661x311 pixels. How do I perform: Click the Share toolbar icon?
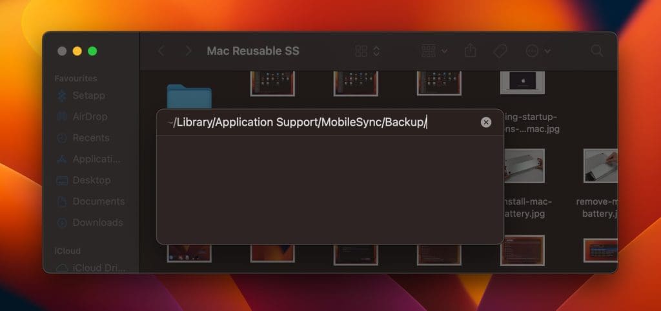470,51
